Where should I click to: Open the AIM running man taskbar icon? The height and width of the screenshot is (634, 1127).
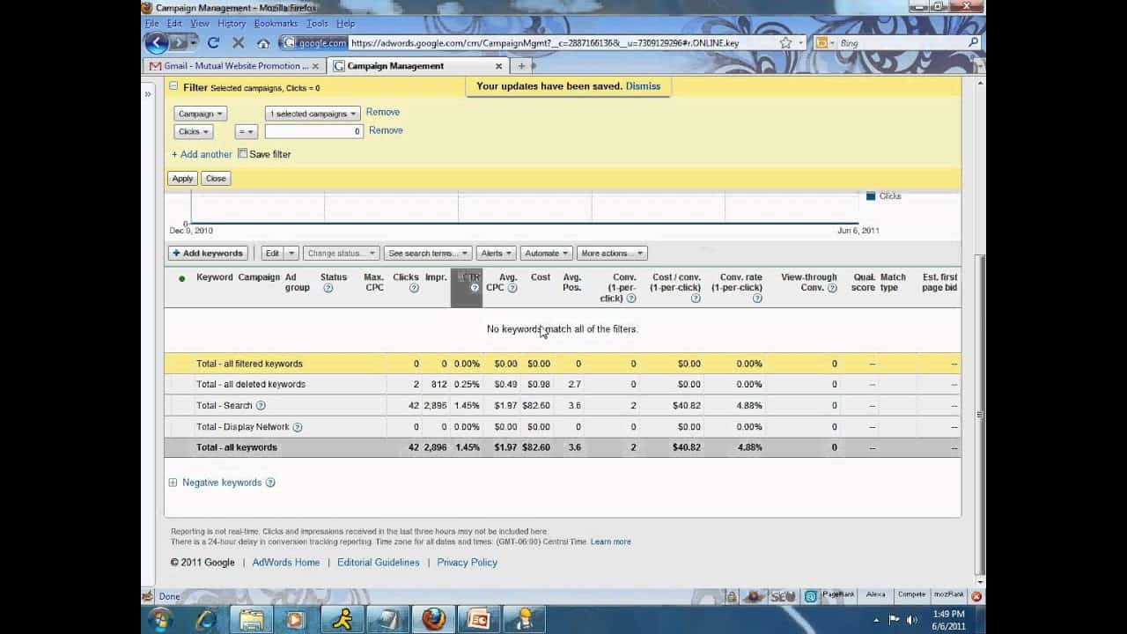342,619
